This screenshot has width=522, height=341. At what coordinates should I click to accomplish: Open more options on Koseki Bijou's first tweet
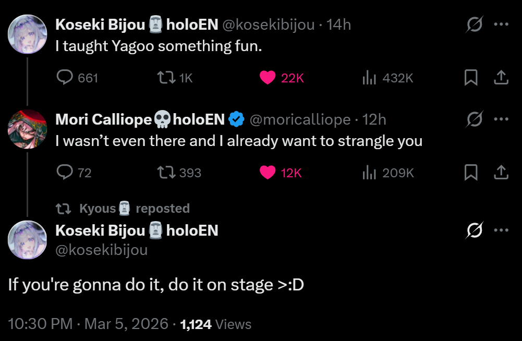pos(501,24)
